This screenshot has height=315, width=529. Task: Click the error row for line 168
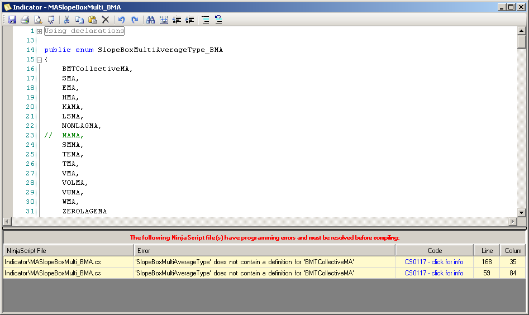click(x=264, y=262)
